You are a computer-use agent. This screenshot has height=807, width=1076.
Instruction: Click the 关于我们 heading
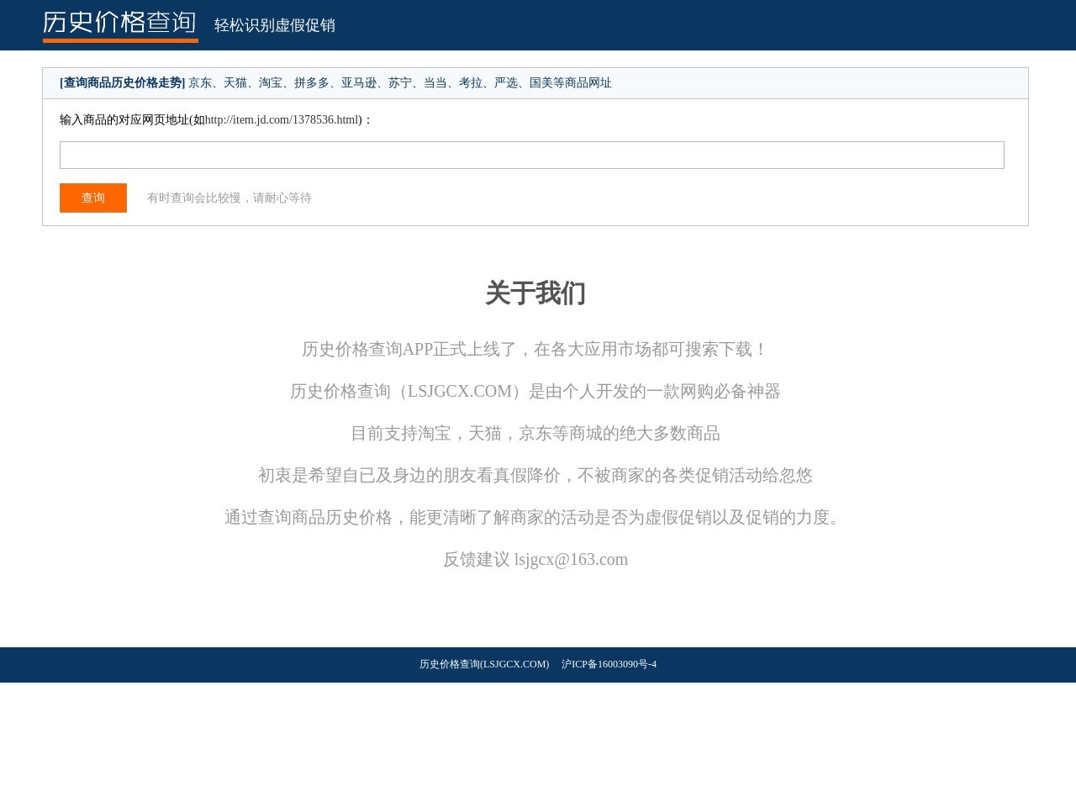535,293
